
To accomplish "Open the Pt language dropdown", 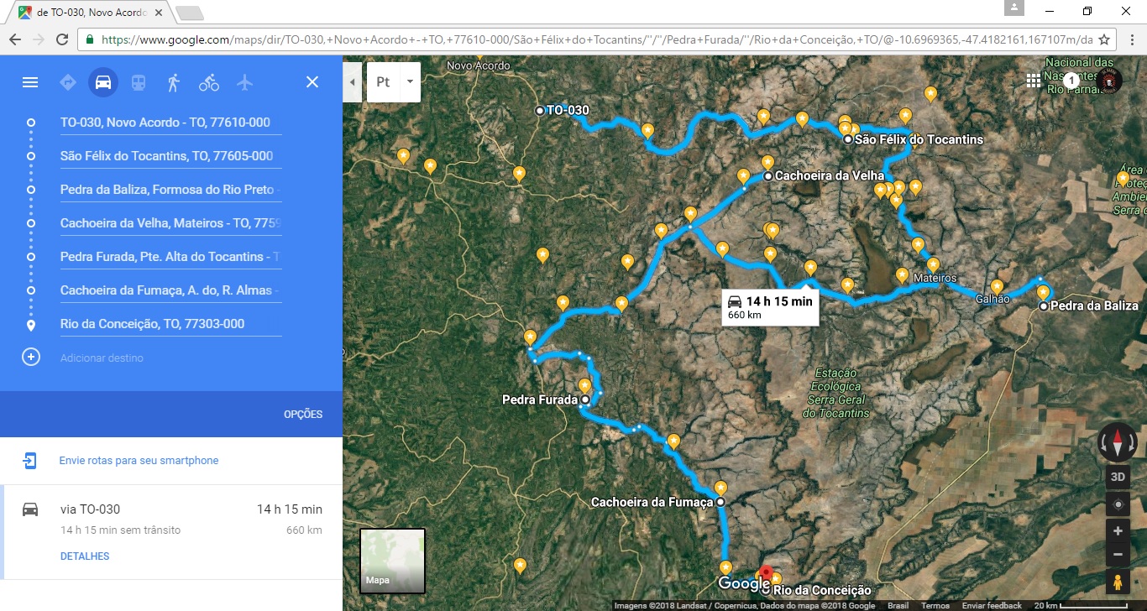I will click(x=394, y=82).
